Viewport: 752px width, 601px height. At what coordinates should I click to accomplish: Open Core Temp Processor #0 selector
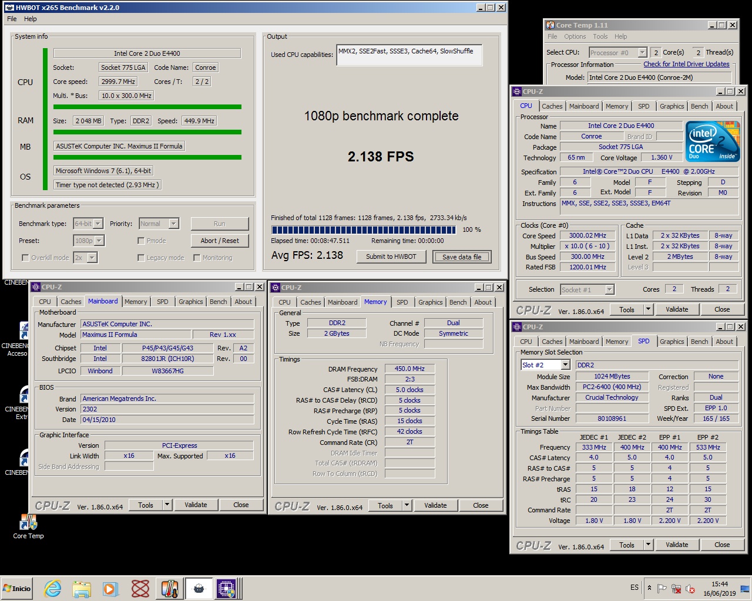pyautogui.click(x=617, y=52)
